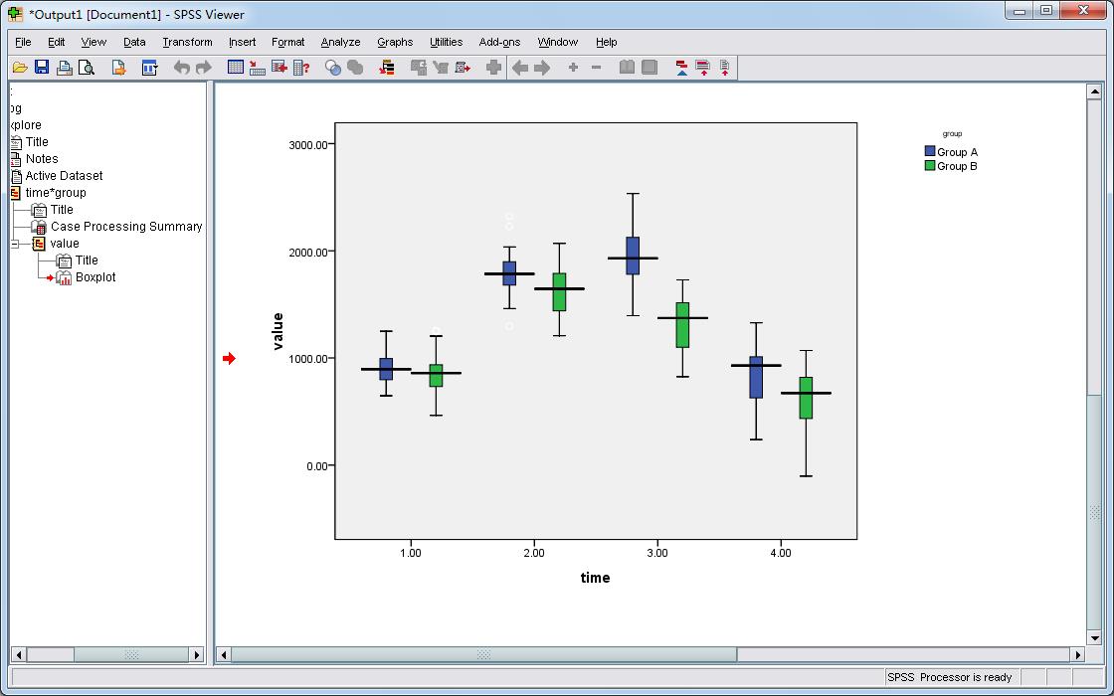
Task: Select the Notes item in the outline
Action: point(42,159)
